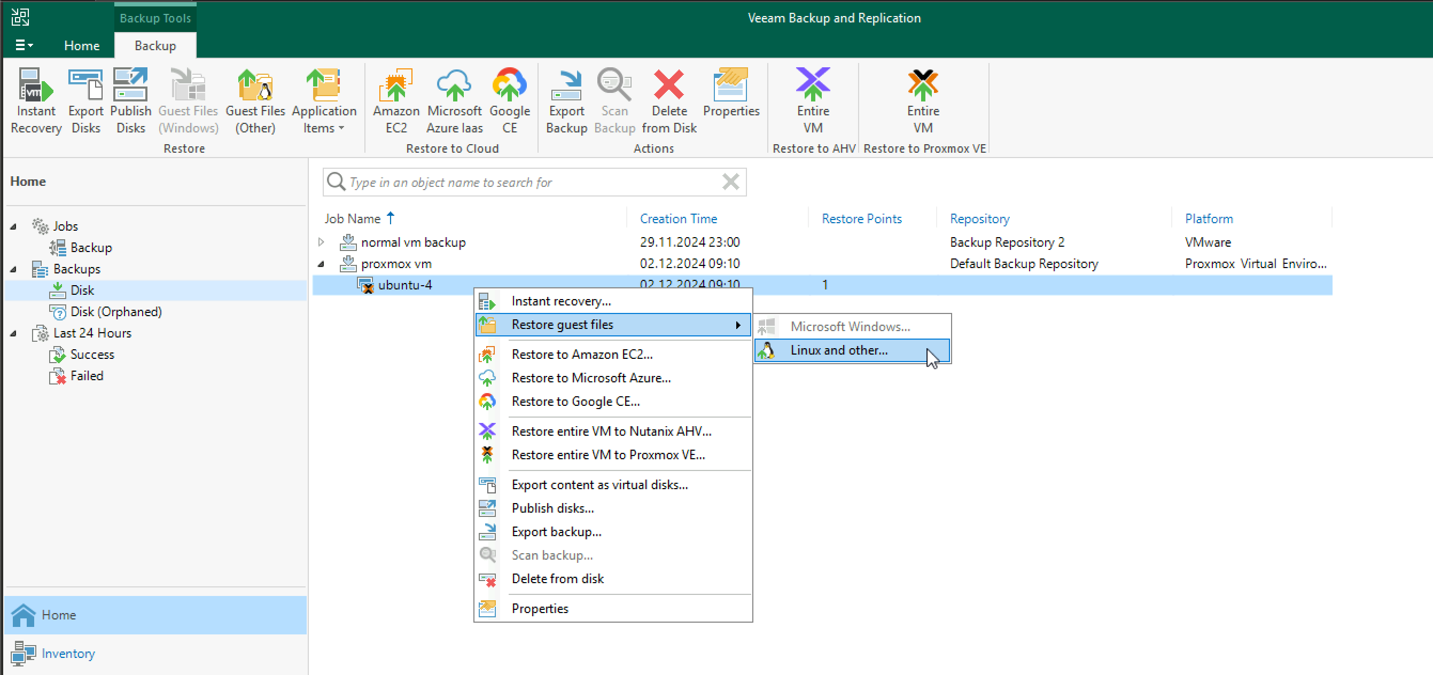This screenshot has height=675, width=1433.
Task: Select Disk under Backups
Action: [x=72, y=290]
